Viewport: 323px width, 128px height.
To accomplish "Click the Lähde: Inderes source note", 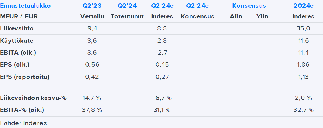I will 23,123.
